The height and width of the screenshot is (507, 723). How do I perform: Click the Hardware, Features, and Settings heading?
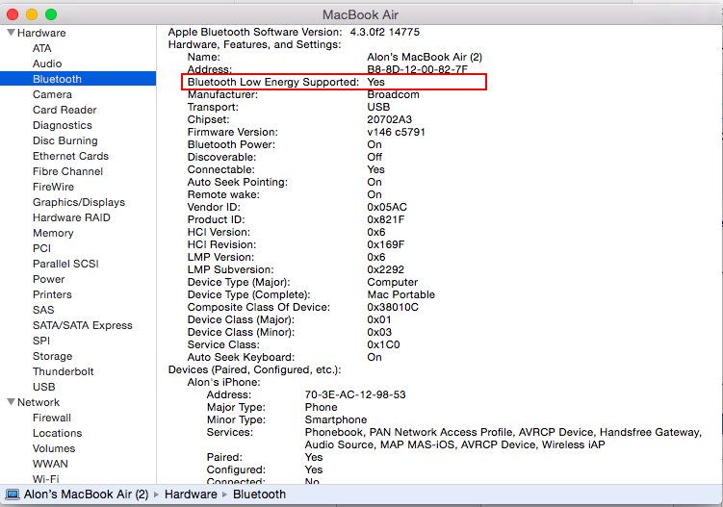254,44
